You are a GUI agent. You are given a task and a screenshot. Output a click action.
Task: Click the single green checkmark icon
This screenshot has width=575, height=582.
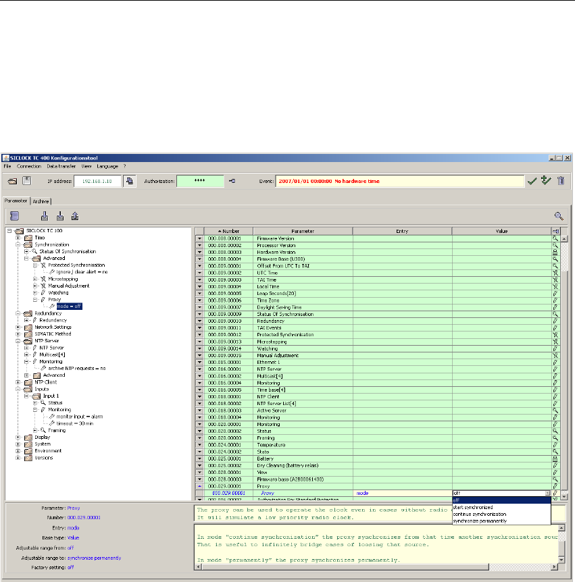[x=532, y=181]
